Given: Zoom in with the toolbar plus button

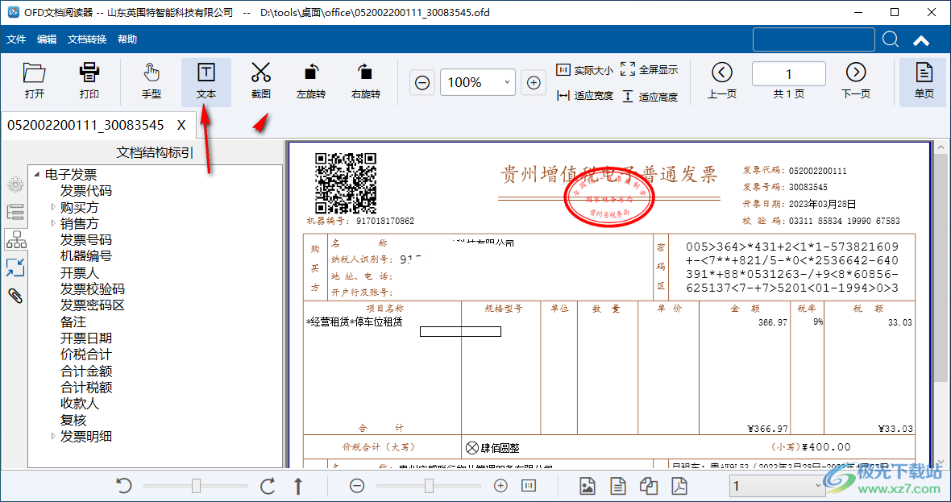Looking at the screenshot, I should (x=534, y=82).
